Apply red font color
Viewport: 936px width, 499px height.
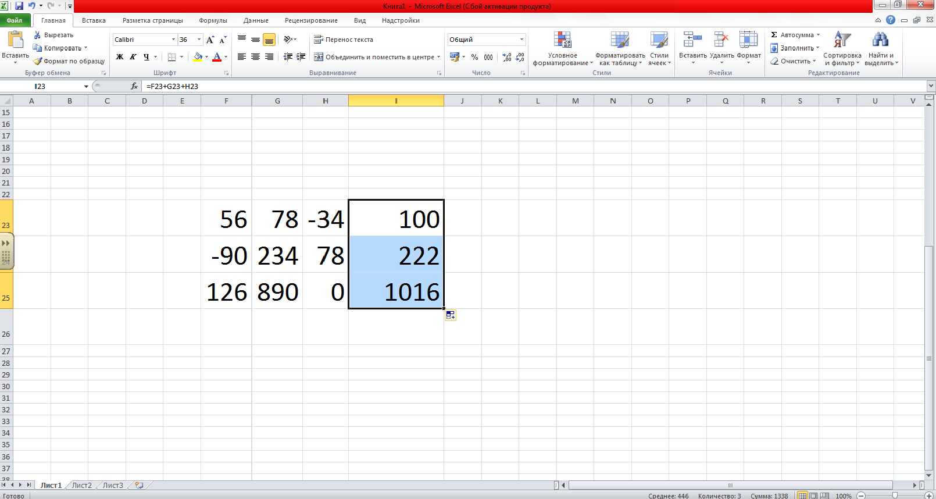coord(217,57)
